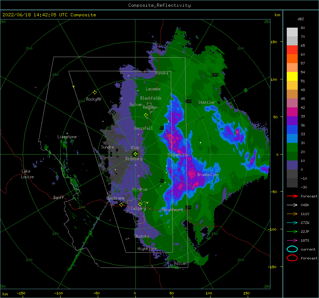Click the Banff label
This screenshot has width=319, height=298.
(x=58, y=197)
